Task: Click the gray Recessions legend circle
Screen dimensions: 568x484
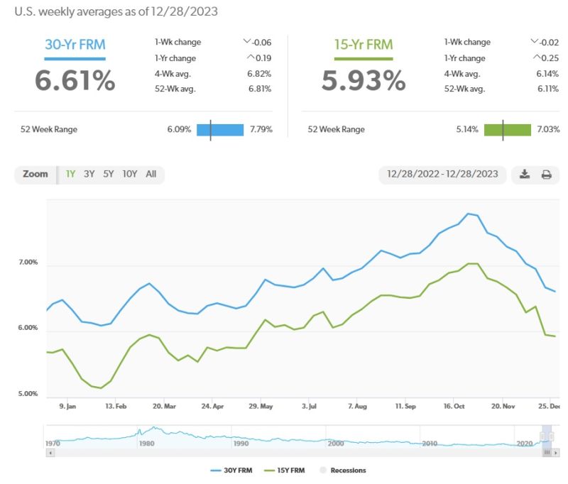Action: (x=323, y=471)
